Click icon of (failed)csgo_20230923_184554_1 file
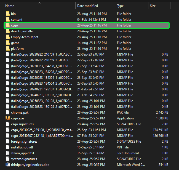 [8, 77]
